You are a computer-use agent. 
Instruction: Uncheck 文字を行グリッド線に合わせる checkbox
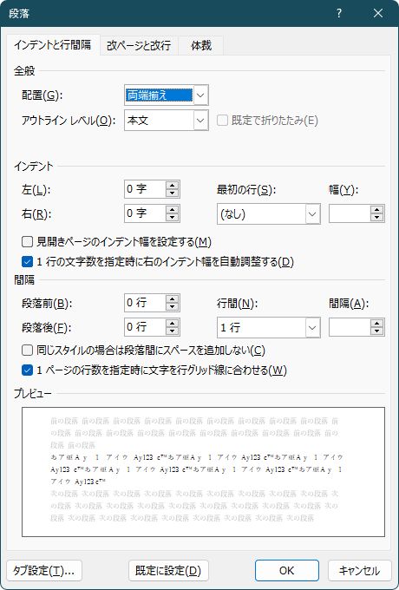pos(27,370)
